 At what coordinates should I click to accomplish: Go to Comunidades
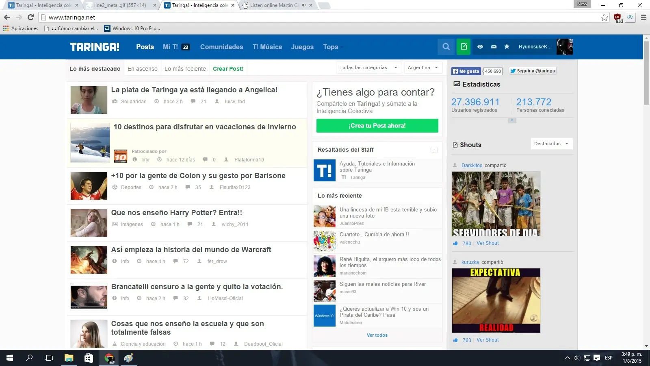click(221, 47)
